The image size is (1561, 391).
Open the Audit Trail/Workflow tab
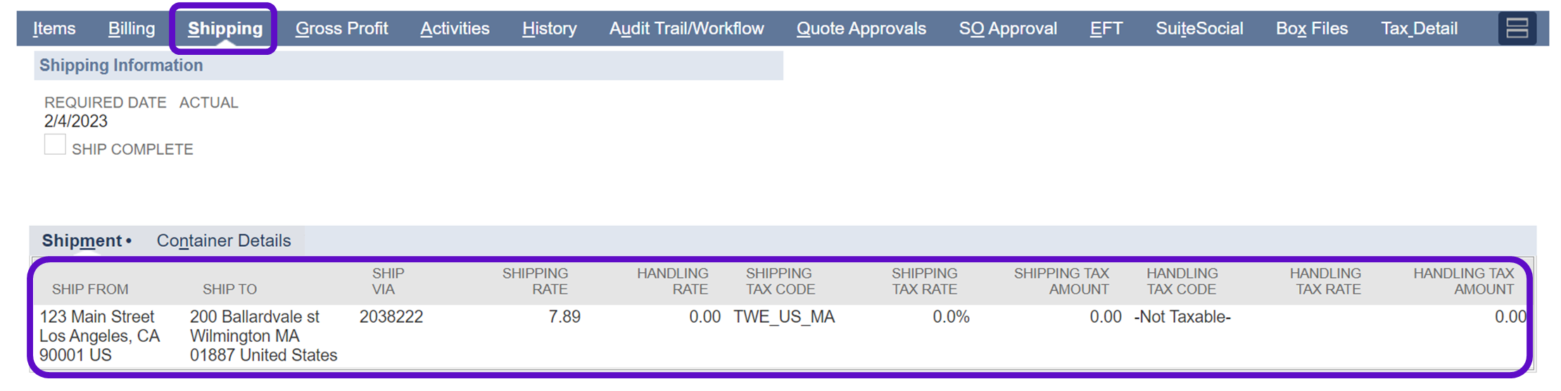pos(686,29)
